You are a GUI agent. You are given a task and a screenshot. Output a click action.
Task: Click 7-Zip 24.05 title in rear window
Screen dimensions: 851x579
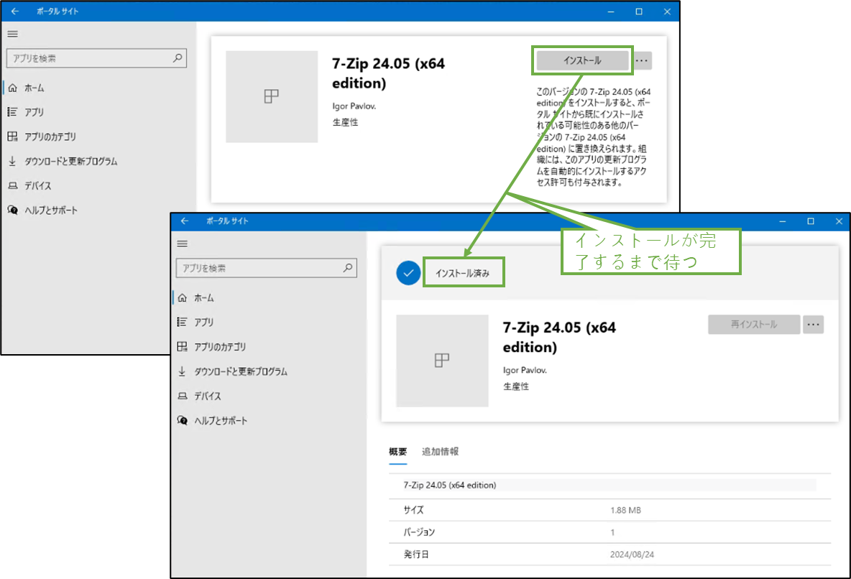389,73
